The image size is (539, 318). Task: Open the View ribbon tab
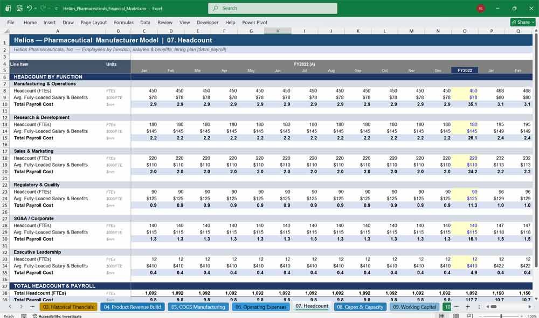[184, 22]
